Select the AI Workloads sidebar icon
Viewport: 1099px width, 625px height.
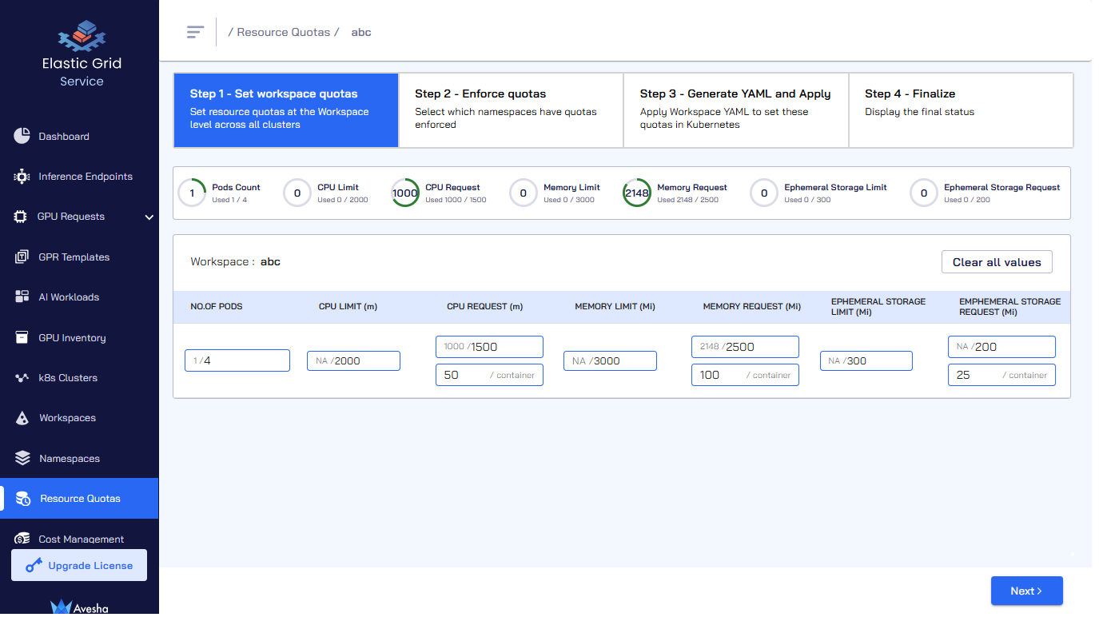coord(22,297)
